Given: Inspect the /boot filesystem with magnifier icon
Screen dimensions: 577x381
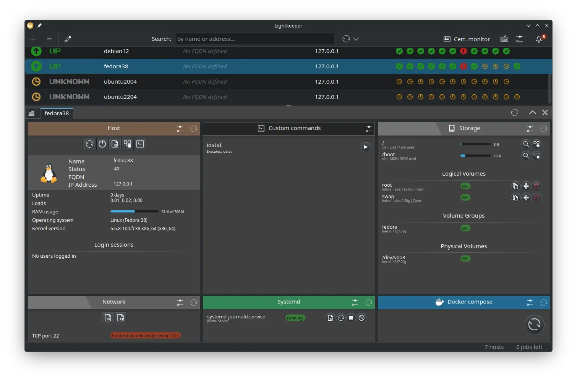Looking at the screenshot, I should pos(526,155).
